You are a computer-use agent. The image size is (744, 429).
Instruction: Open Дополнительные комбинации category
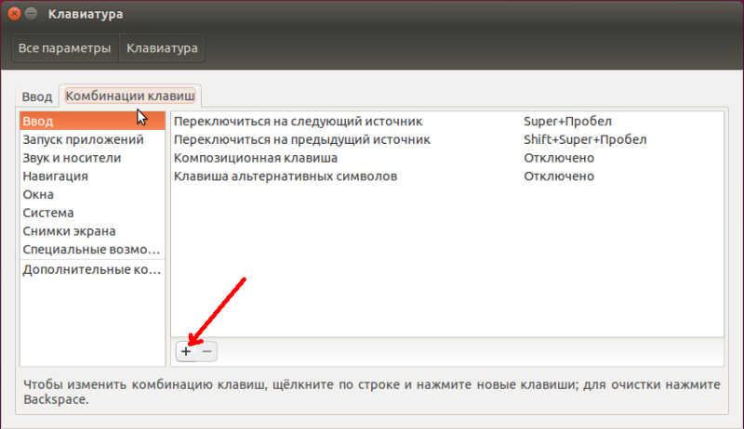pyautogui.click(x=92, y=270)
